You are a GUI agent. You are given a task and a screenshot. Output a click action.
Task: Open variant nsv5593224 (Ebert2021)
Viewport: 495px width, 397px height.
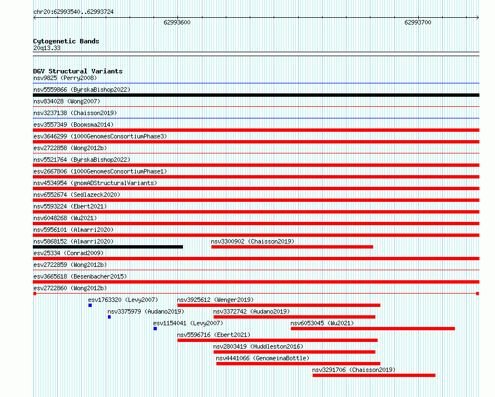click(70, 206)
